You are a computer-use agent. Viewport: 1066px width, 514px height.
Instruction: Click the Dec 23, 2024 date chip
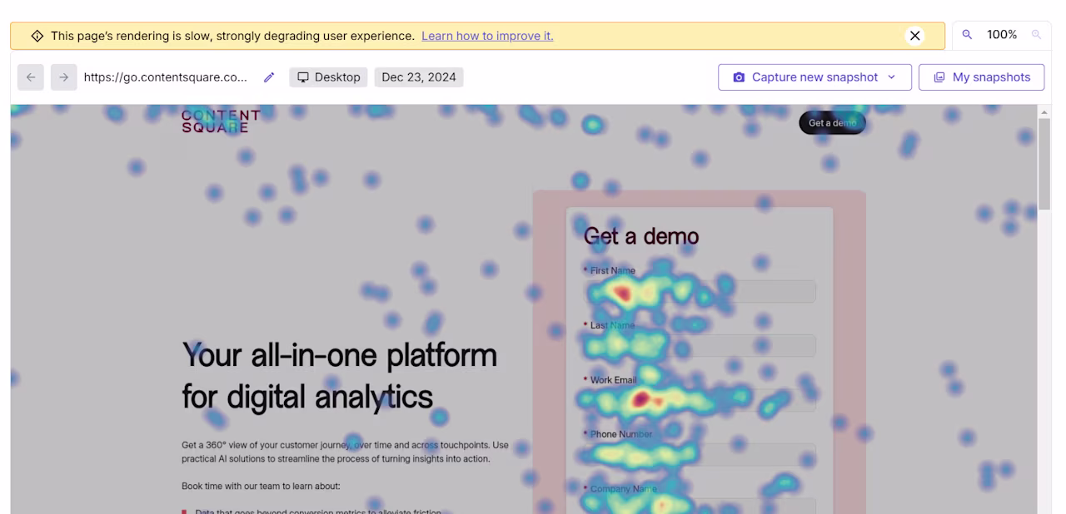tap(419, 77)
